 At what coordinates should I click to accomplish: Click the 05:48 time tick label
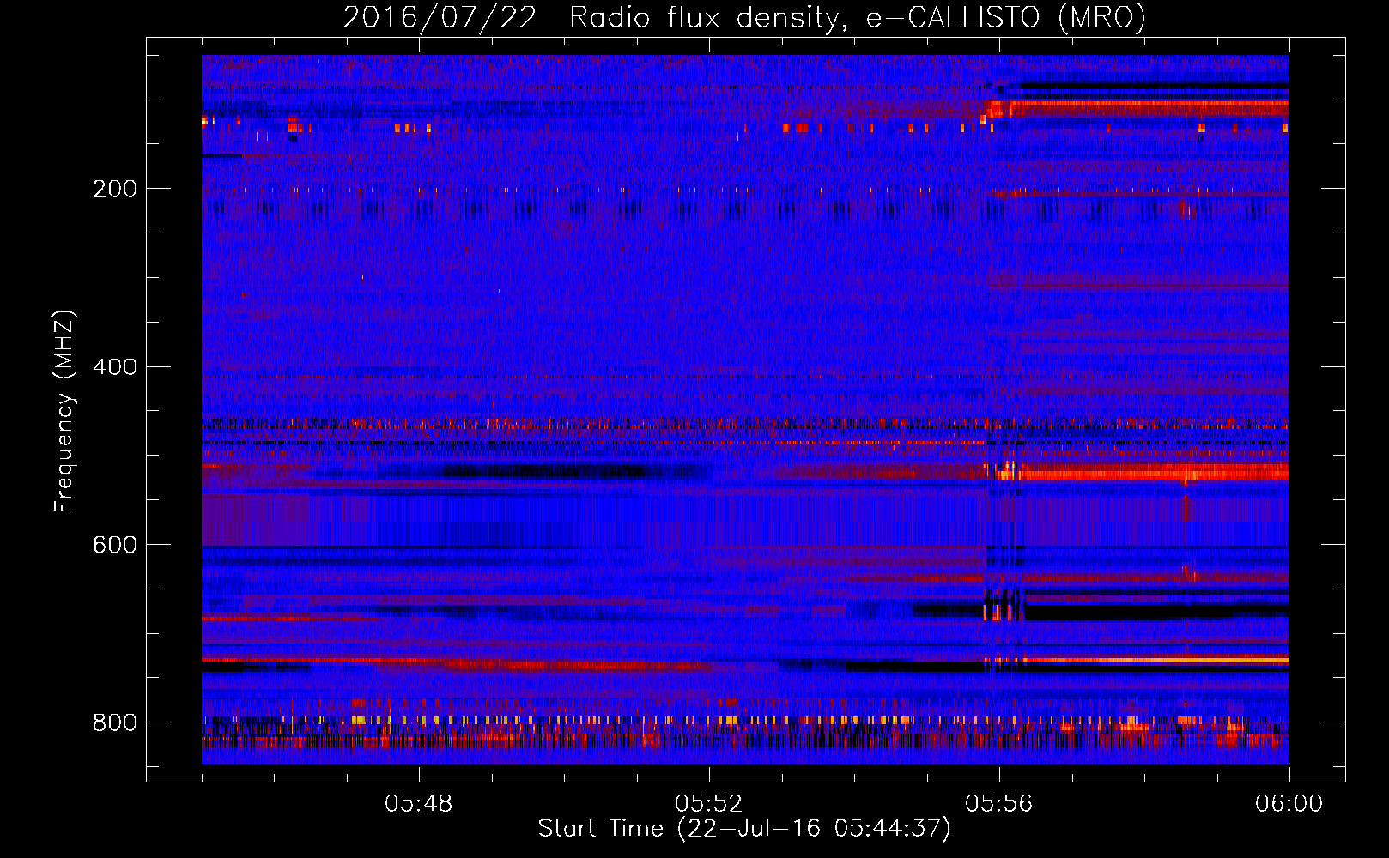pos(419,804)
